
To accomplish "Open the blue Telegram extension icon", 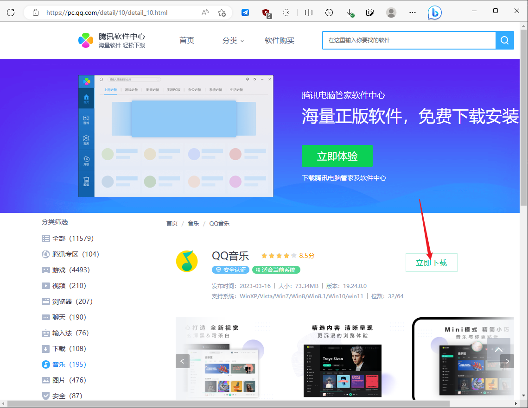I will (246, 13).
